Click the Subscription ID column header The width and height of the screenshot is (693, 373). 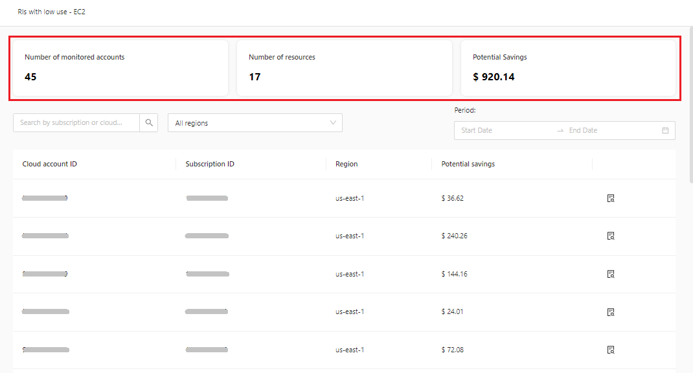coord(210,164)
